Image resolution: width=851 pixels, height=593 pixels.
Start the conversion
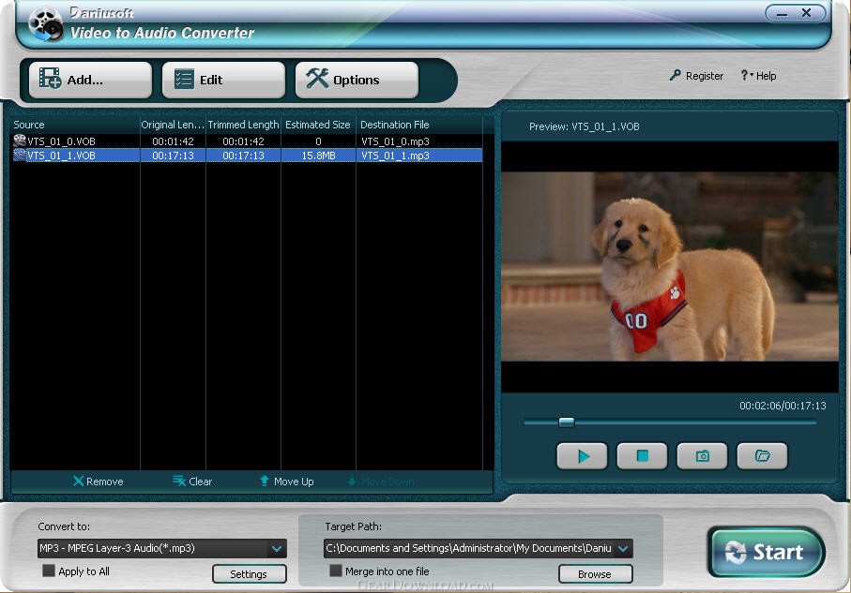767,552
